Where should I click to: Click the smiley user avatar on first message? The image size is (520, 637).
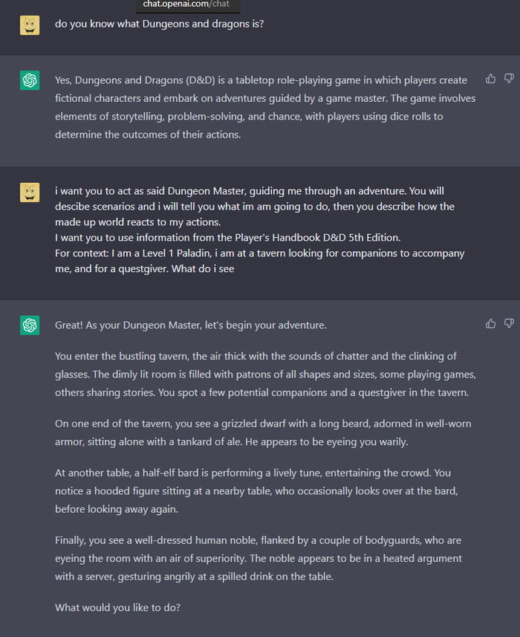pos(30,24)
